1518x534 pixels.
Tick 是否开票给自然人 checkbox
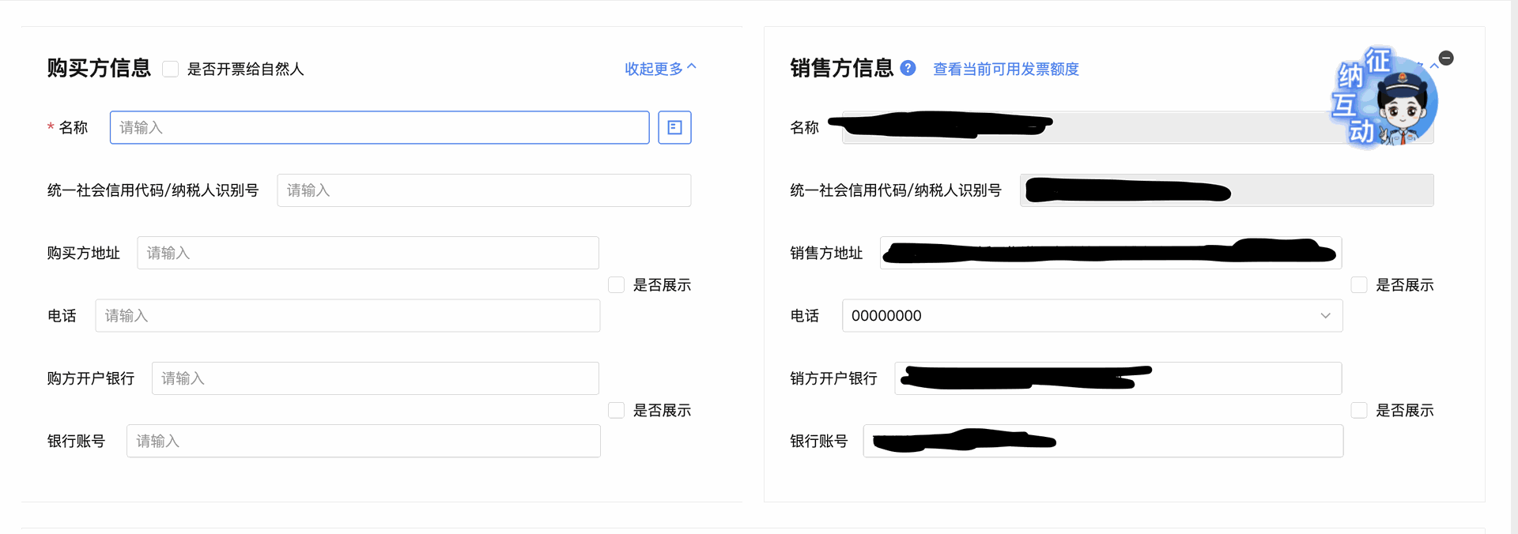pyautogui.click(x=170, y=69)
